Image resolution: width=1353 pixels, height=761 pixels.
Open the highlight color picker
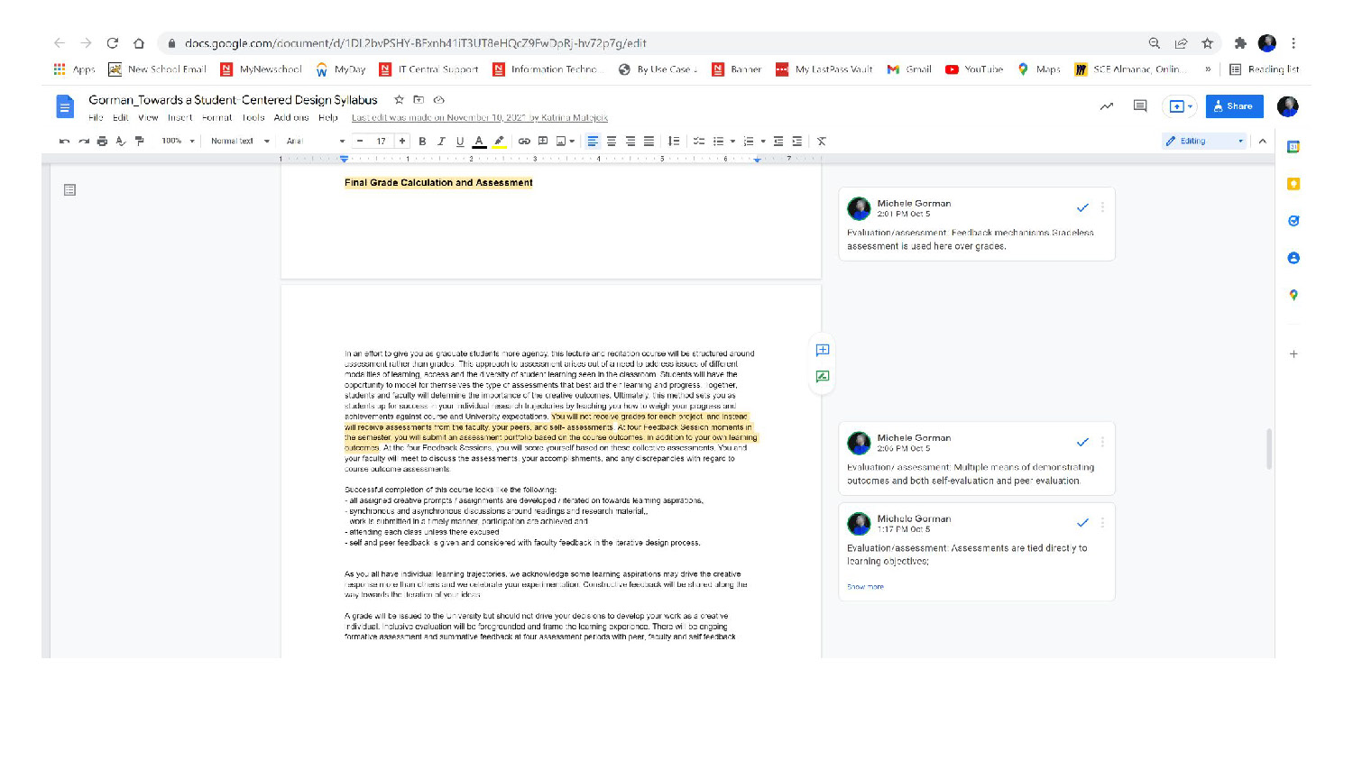(499, 142)
